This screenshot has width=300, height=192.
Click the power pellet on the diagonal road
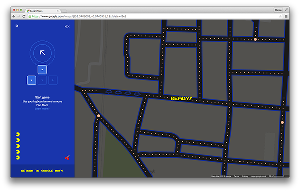tap(98, 116)
